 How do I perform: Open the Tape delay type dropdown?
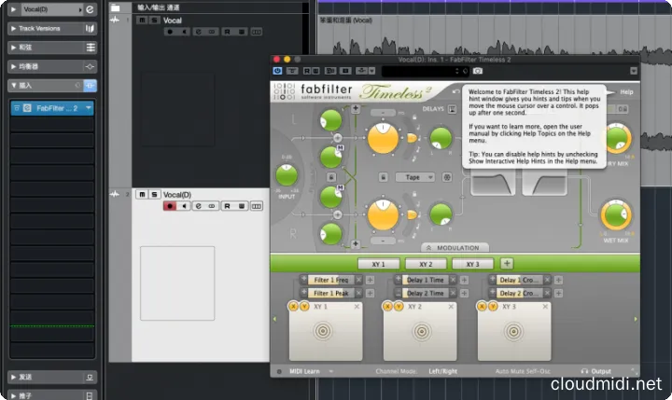click(415, 175)
